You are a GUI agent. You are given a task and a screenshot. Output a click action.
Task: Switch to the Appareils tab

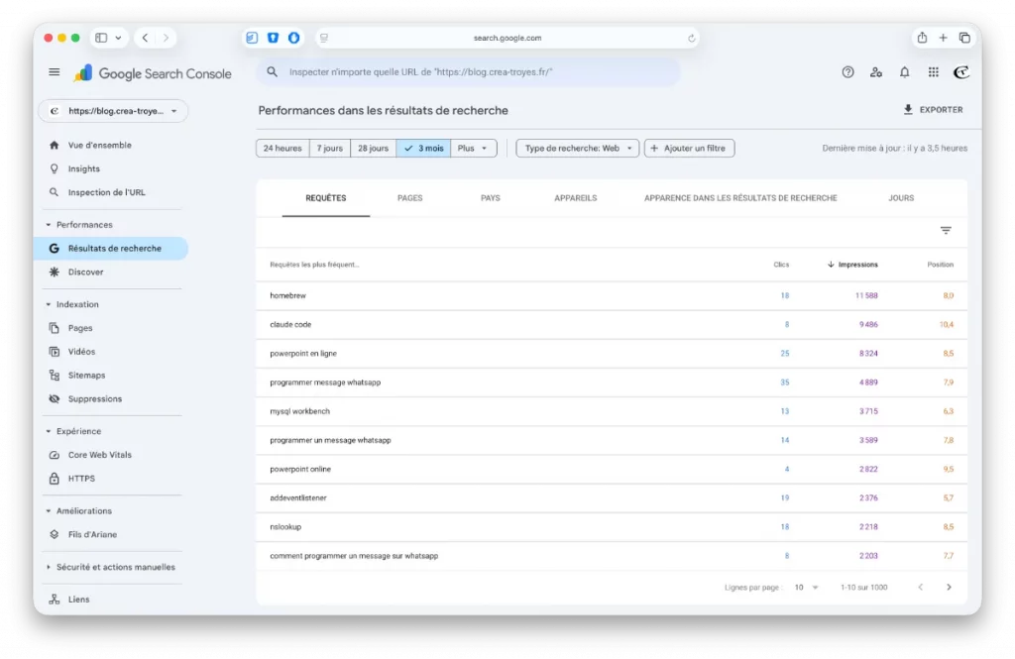click(x=576, y=198)
